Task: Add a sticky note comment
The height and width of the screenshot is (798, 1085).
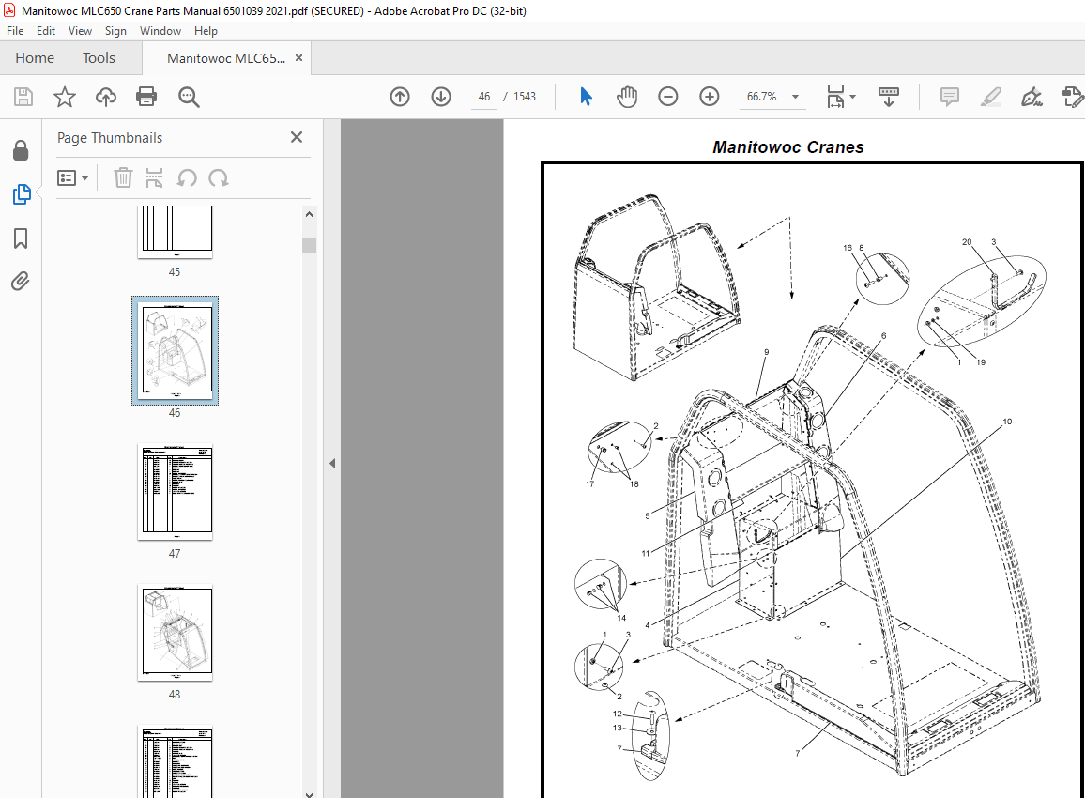Action: pyautogui.click(x=950, y=96)
